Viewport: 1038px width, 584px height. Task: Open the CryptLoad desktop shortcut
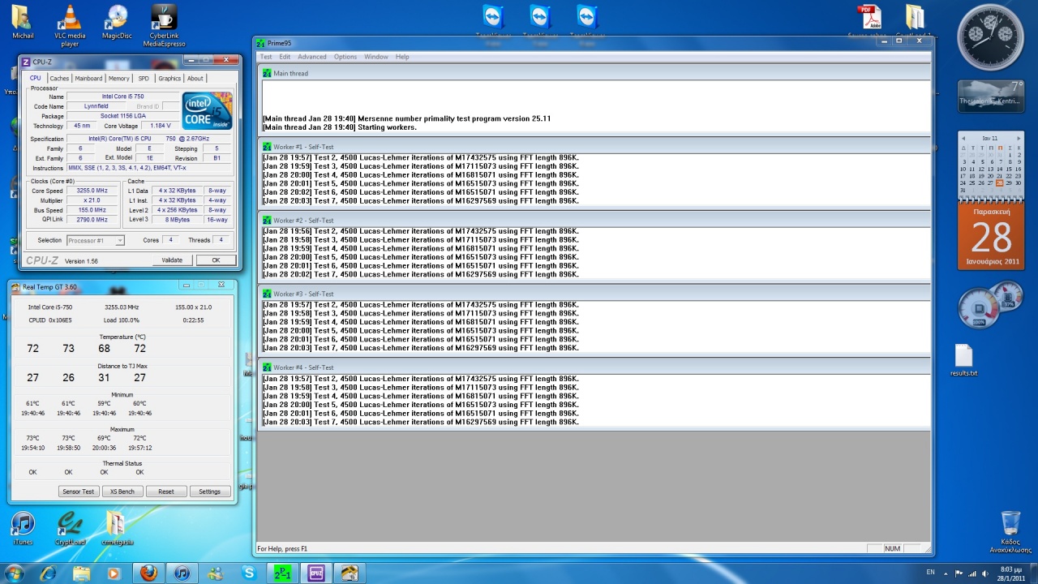(x=70, y=529)
